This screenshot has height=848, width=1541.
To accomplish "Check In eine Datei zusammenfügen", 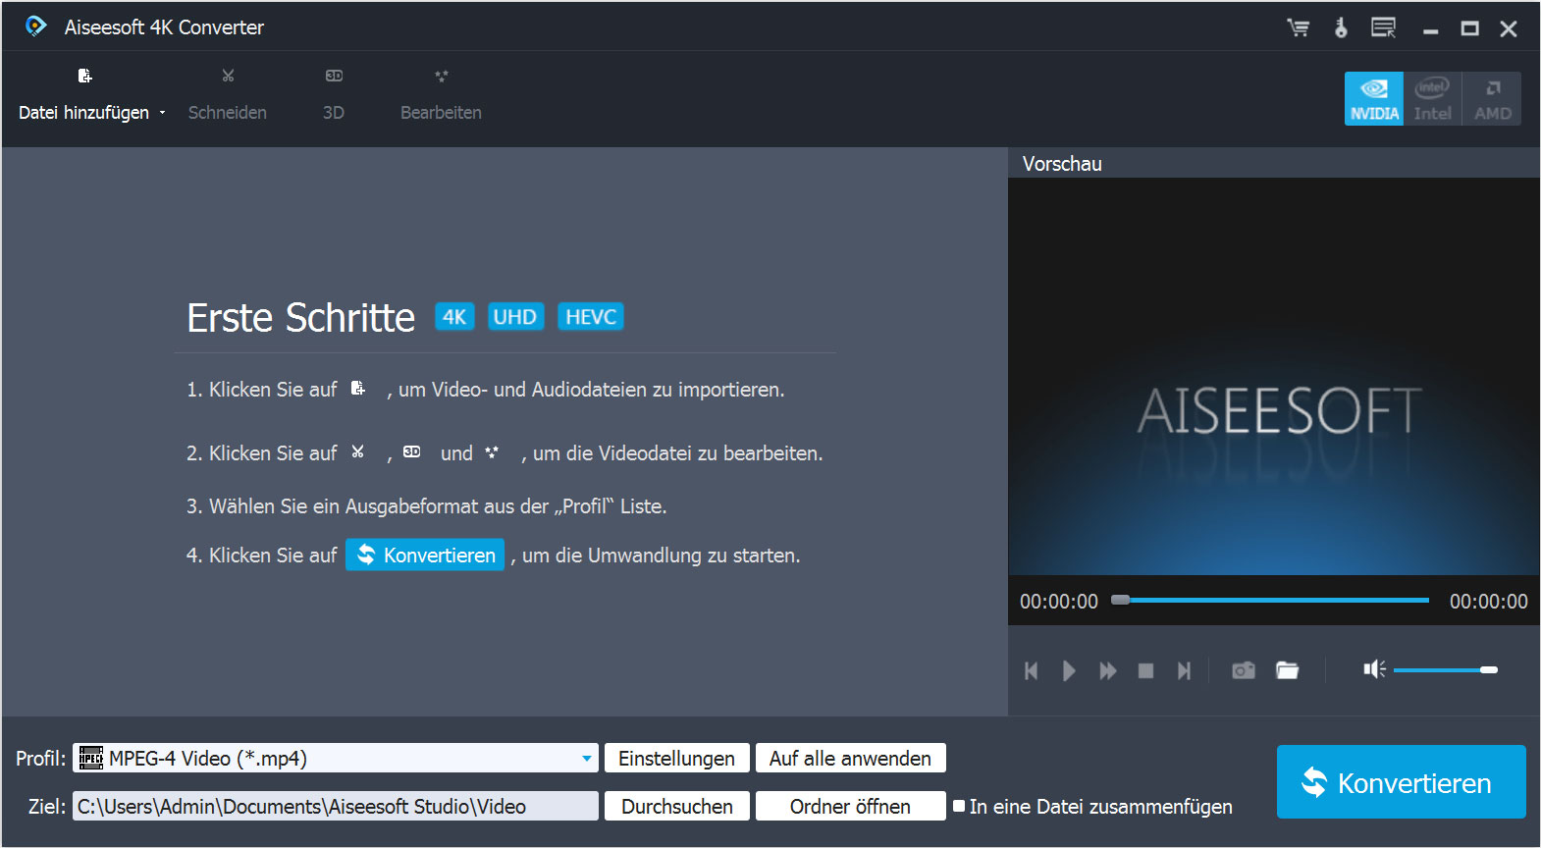I will coord(960,806).
